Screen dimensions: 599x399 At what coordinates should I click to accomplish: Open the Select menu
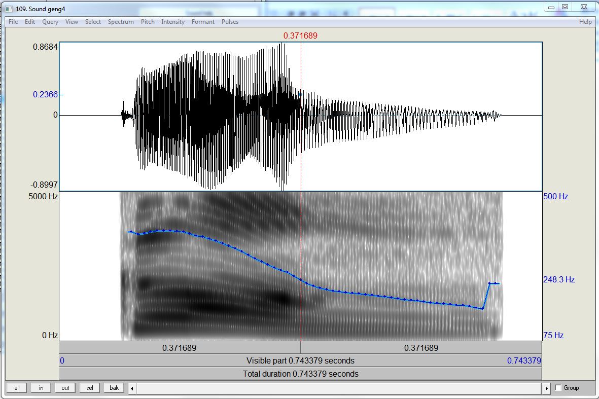pos(93,22)
